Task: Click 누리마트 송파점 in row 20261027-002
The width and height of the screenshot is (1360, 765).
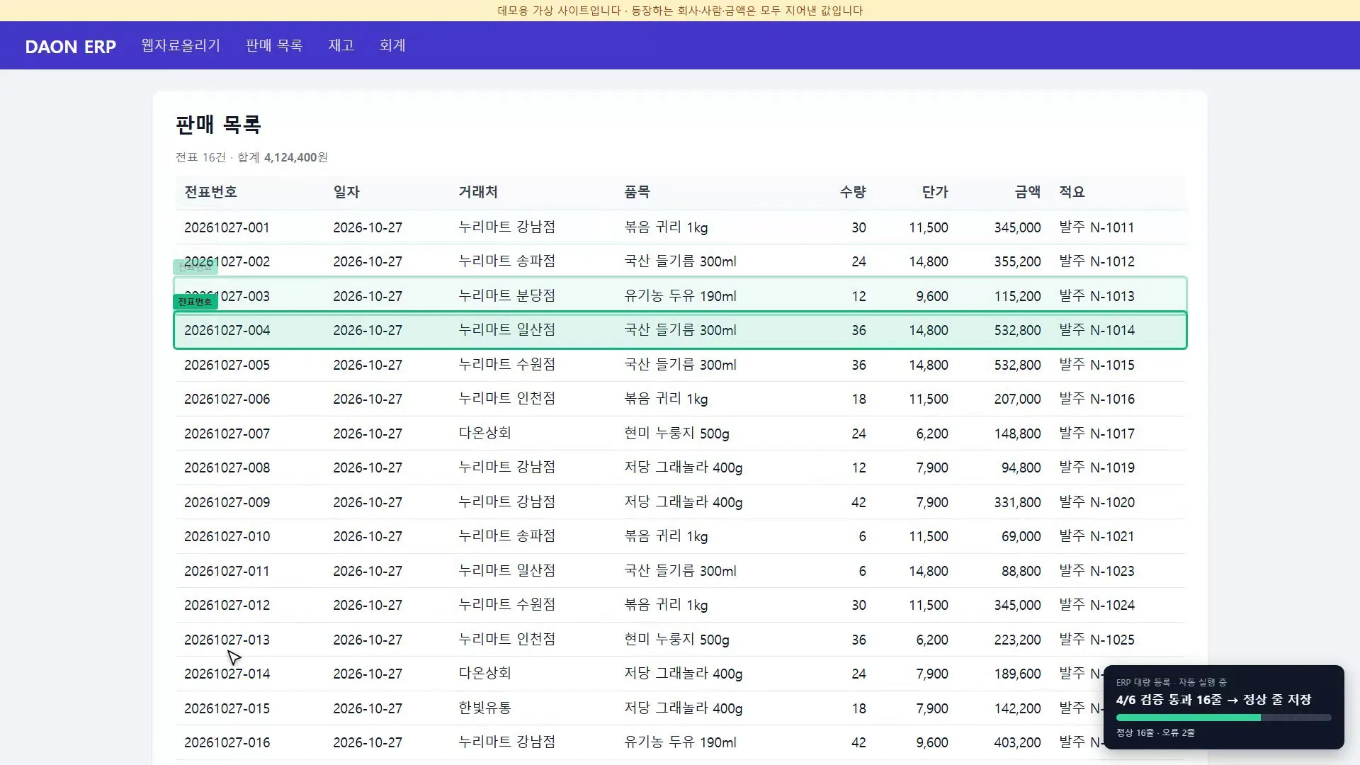Action: pos(506,261)
